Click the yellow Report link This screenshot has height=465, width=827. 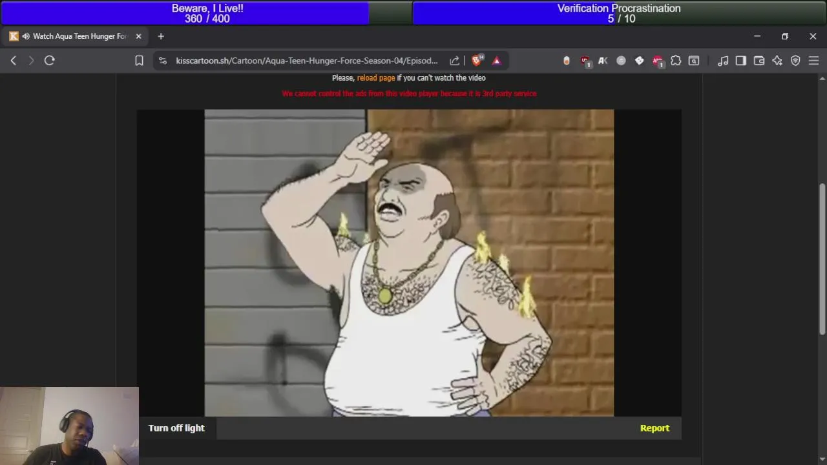654,428
